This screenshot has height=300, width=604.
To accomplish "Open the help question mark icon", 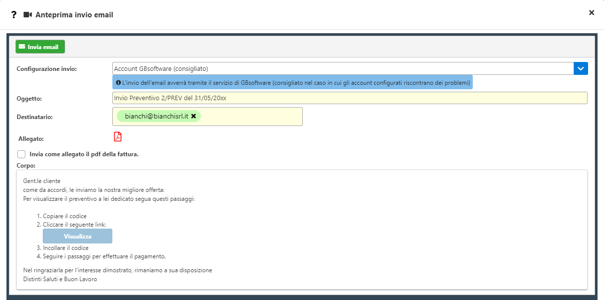I will [14, 15].
